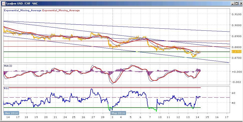Click the red Exponential_Moving_Average legend label

[x=61, y=10]
